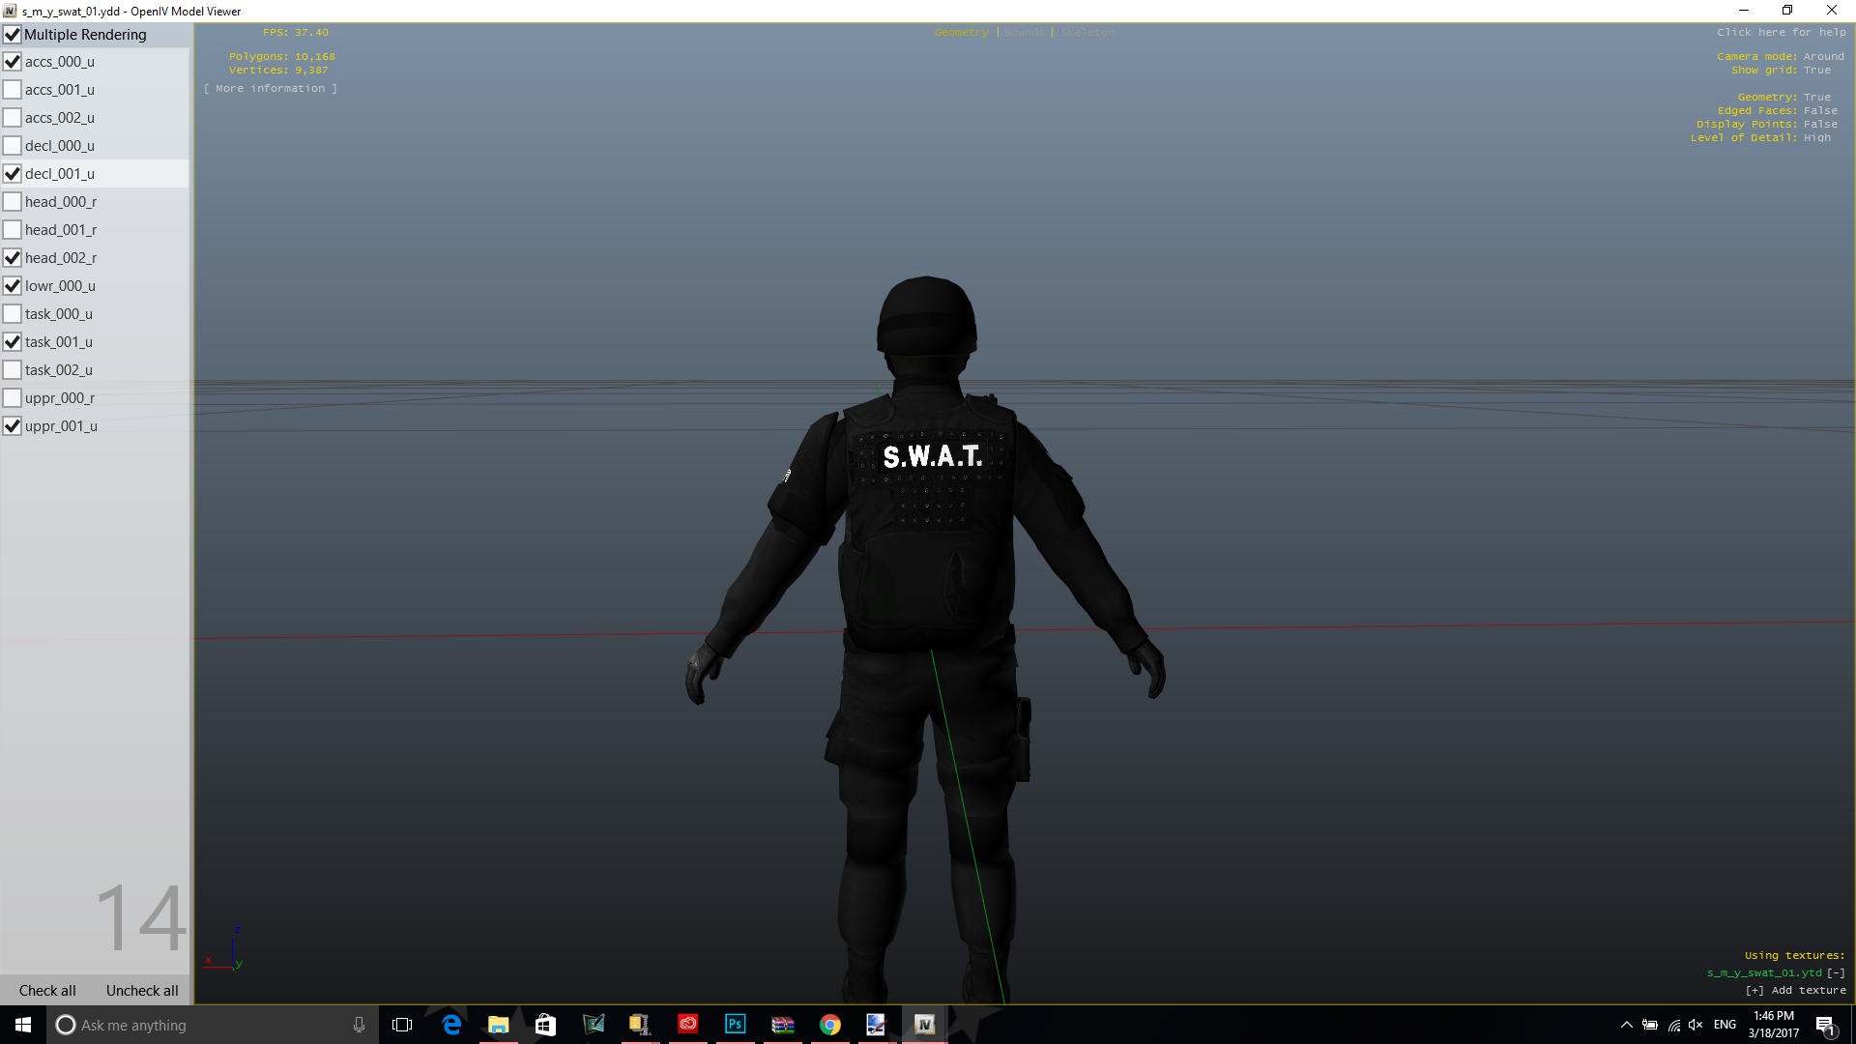This screenshot has width=1856, height=1044.
Task: Click the Uncheck all button
Action: coord(142,991)
